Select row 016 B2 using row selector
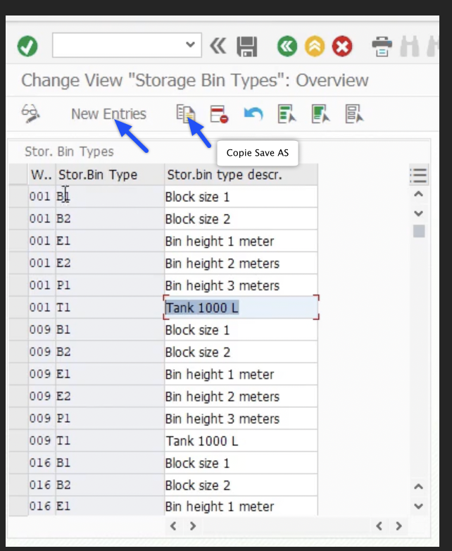 pyautogui.click(x=18, y=485)
